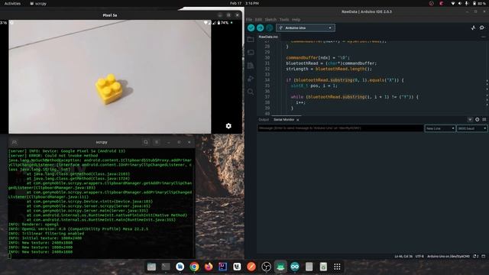The width and height of the screenshot is (489, 275).
Task: Open the Edit menu in Arduino IDE
Action: 258,20
